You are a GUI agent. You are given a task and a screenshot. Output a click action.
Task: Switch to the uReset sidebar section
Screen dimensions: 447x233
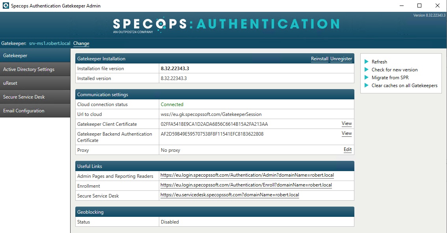coord(35,83)
